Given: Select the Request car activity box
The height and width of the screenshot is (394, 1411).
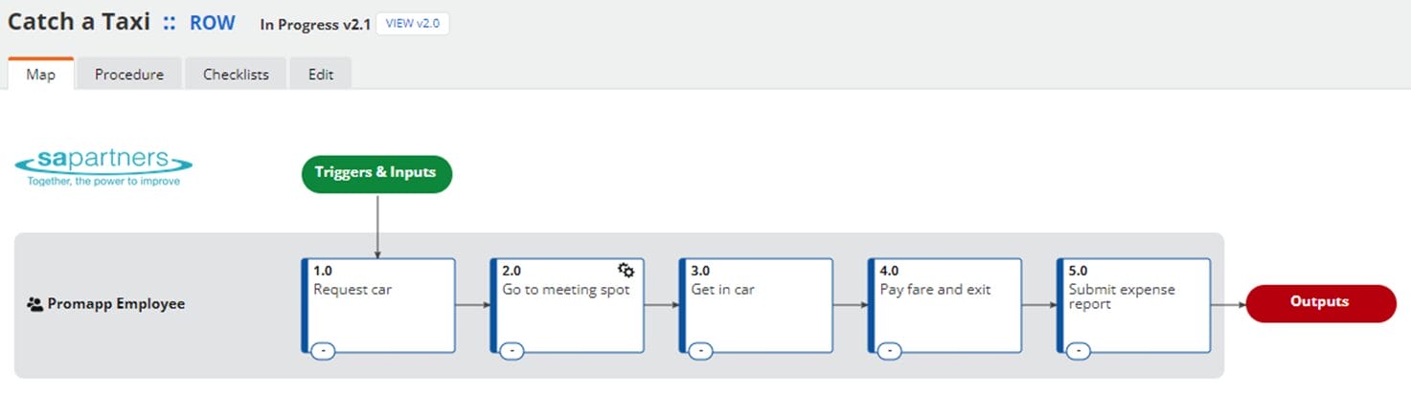Looking at the screenshot, I should point(379,306).
